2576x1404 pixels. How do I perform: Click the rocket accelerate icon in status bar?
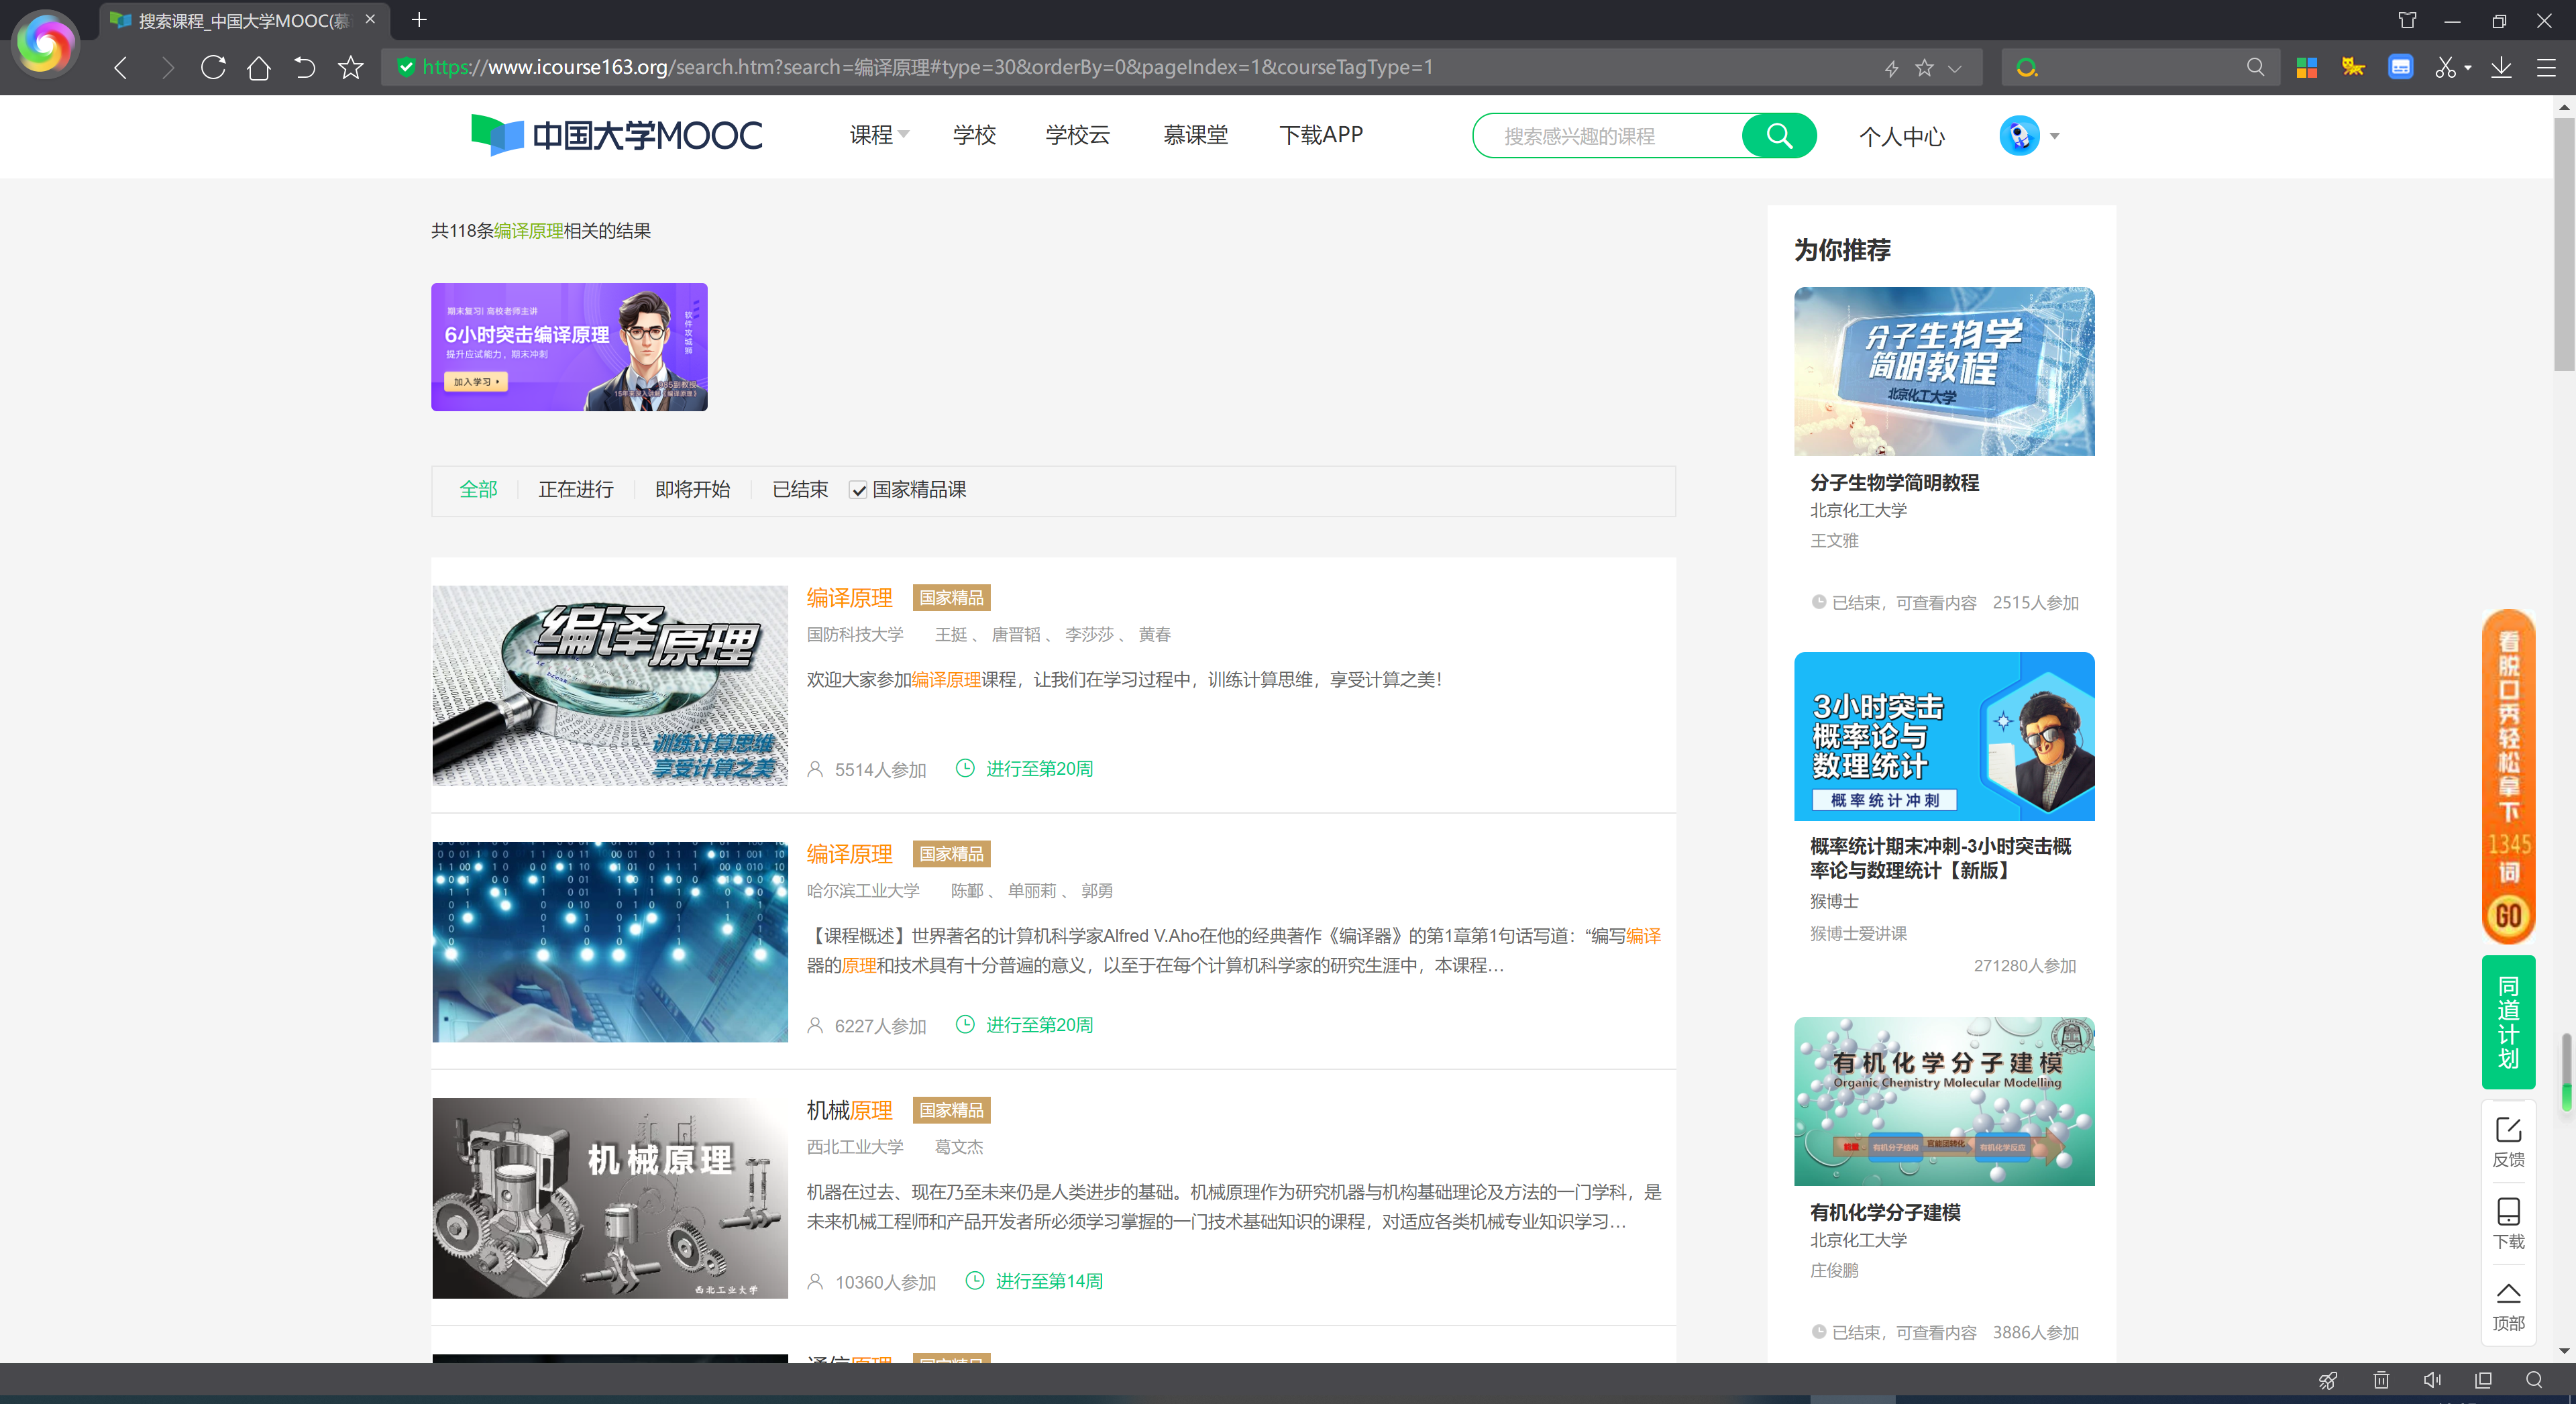pos(2328,1380)
